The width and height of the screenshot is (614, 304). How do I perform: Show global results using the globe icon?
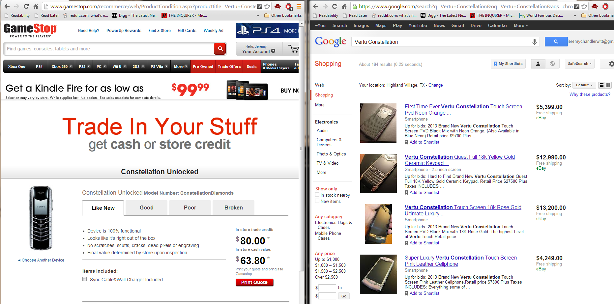pos(552,64)
